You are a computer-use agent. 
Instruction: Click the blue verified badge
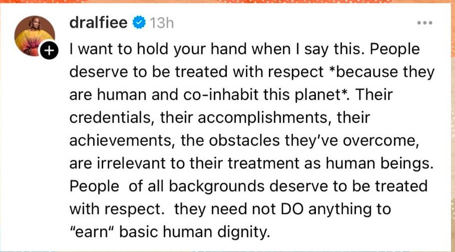point(139,23)
